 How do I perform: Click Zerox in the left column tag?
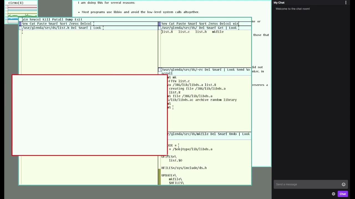point(74,24)
